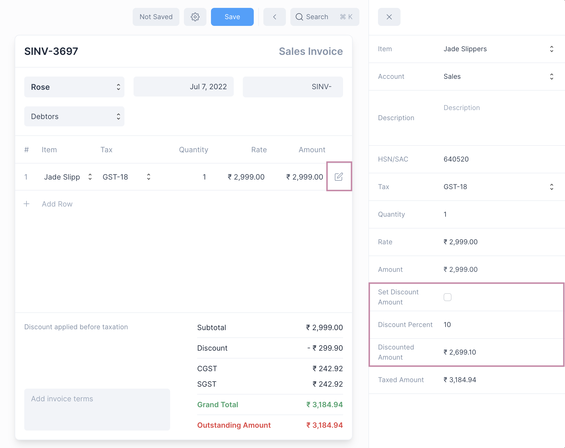Click the Discount Percent field value
This screenshot has height=448, width=565.
447,325
